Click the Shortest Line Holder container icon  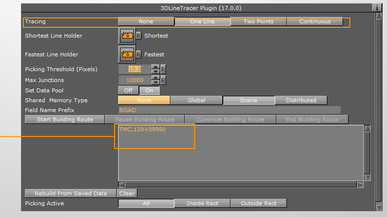(x=127, y=36)
